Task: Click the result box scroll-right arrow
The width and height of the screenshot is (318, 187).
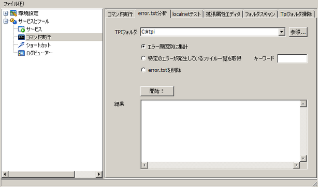Action: coord(296,165)
